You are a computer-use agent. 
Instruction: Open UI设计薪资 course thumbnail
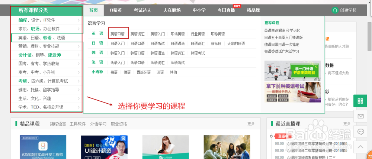pyautogui.click(x=104, y=147)
